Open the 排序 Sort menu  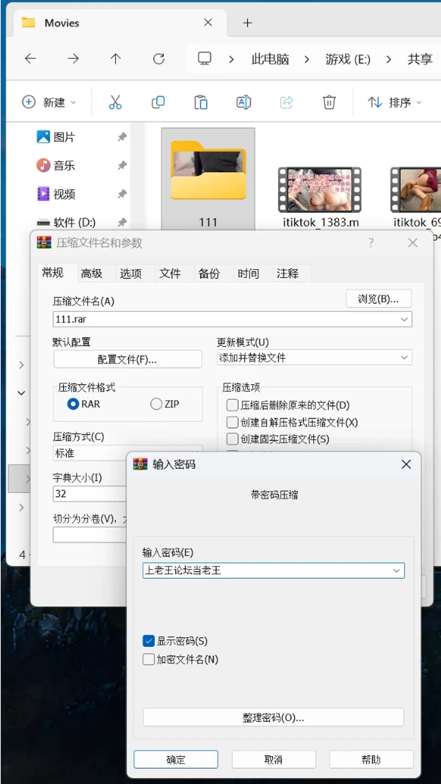(x=395, y=102)
